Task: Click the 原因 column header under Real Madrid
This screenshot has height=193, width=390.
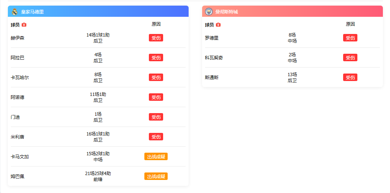Action: coord(156,24)
